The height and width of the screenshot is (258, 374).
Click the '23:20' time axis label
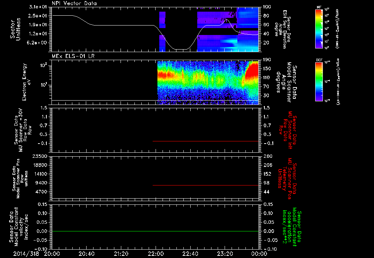point(225,254)
